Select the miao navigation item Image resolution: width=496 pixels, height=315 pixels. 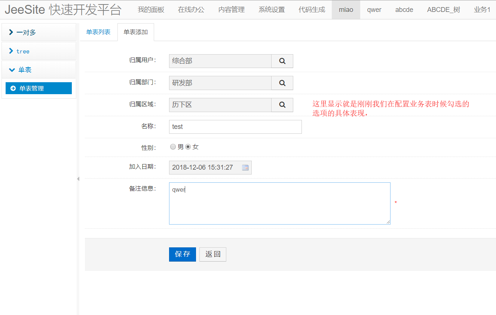[x=346, y=10]
